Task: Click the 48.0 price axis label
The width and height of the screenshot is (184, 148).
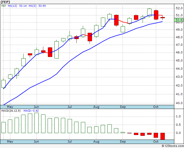Action: click(x=179, y=37)
